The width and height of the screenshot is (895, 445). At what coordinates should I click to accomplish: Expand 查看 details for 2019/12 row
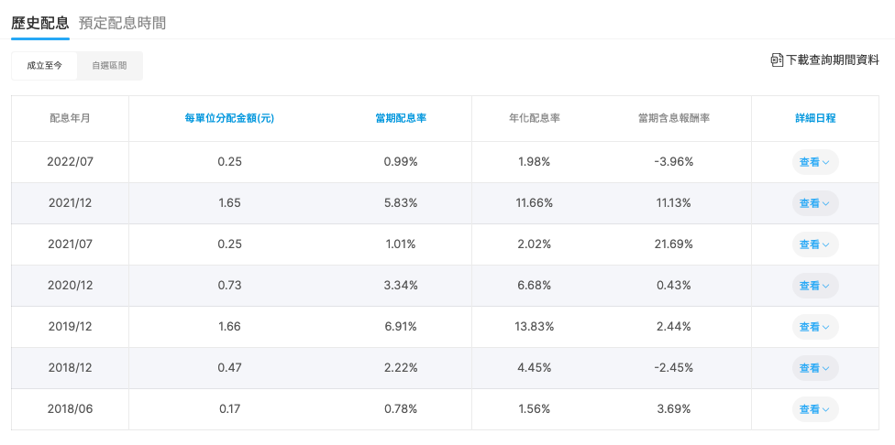click(815, 327)
